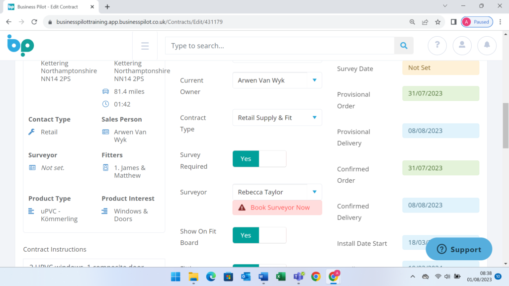Click the Support button
This screenshot has width=509, height=286.
(x=459, y=249)
